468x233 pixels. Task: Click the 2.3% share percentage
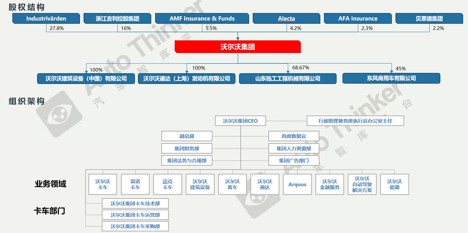pos(367,28)
